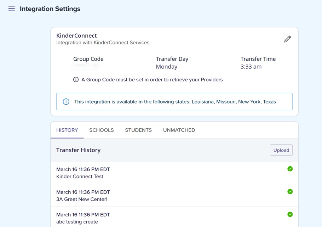Click the Transfer Time value 3:33 am

251,67
